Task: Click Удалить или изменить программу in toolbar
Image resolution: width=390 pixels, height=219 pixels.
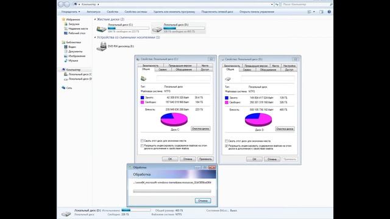Action: pyautogui.click(x=174, y=12)
